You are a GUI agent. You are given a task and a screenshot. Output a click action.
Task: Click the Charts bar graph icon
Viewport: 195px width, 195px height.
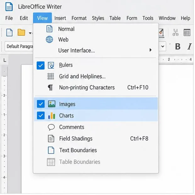[x=51, y=116]
